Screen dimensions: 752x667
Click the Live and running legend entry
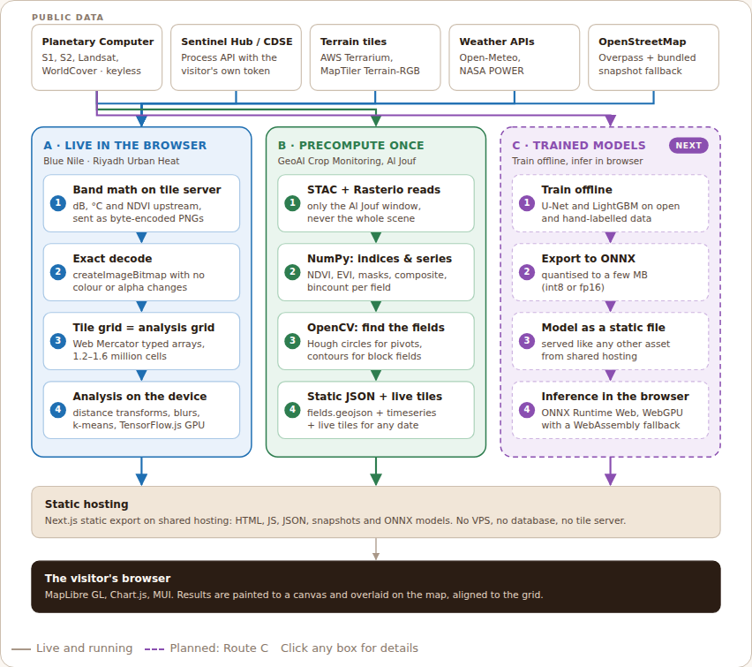[x=72, y=648]
